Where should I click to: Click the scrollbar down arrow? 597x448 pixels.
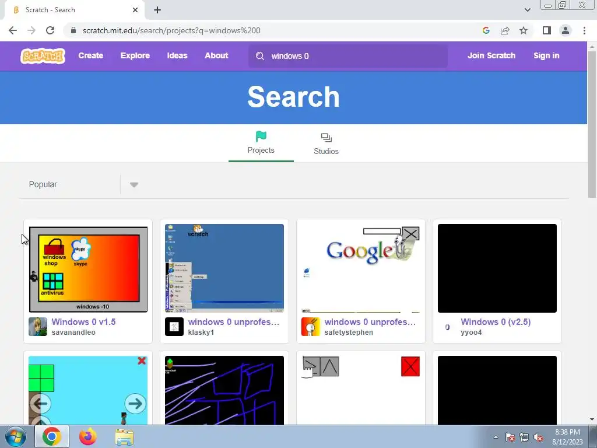coord(592,419)
